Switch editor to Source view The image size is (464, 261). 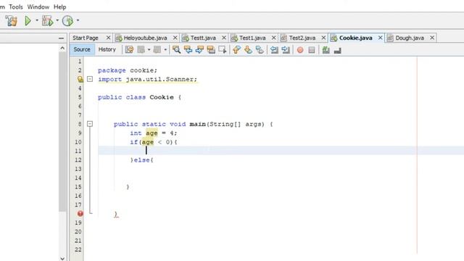[x=82, y=49]
